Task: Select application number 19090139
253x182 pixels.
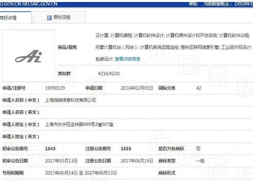Action: [56, 88]
